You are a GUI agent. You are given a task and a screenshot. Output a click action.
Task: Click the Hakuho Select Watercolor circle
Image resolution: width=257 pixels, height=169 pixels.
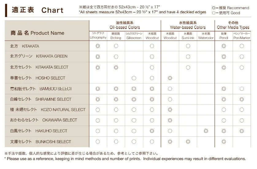point(206,131)
